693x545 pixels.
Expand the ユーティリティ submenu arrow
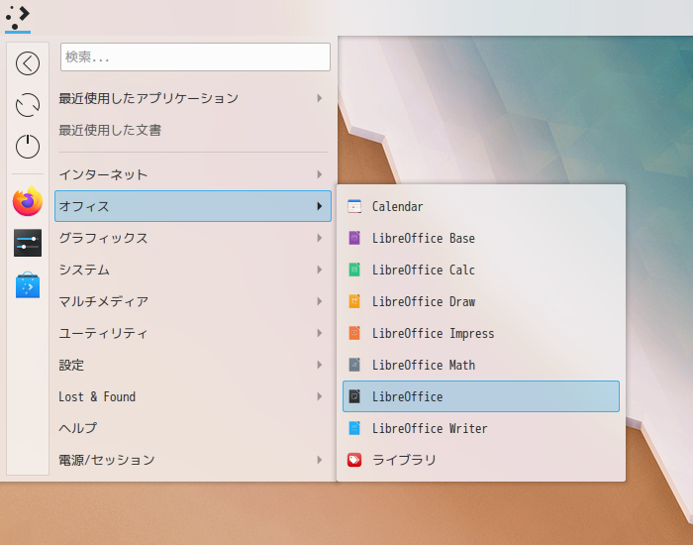[320, 333]
